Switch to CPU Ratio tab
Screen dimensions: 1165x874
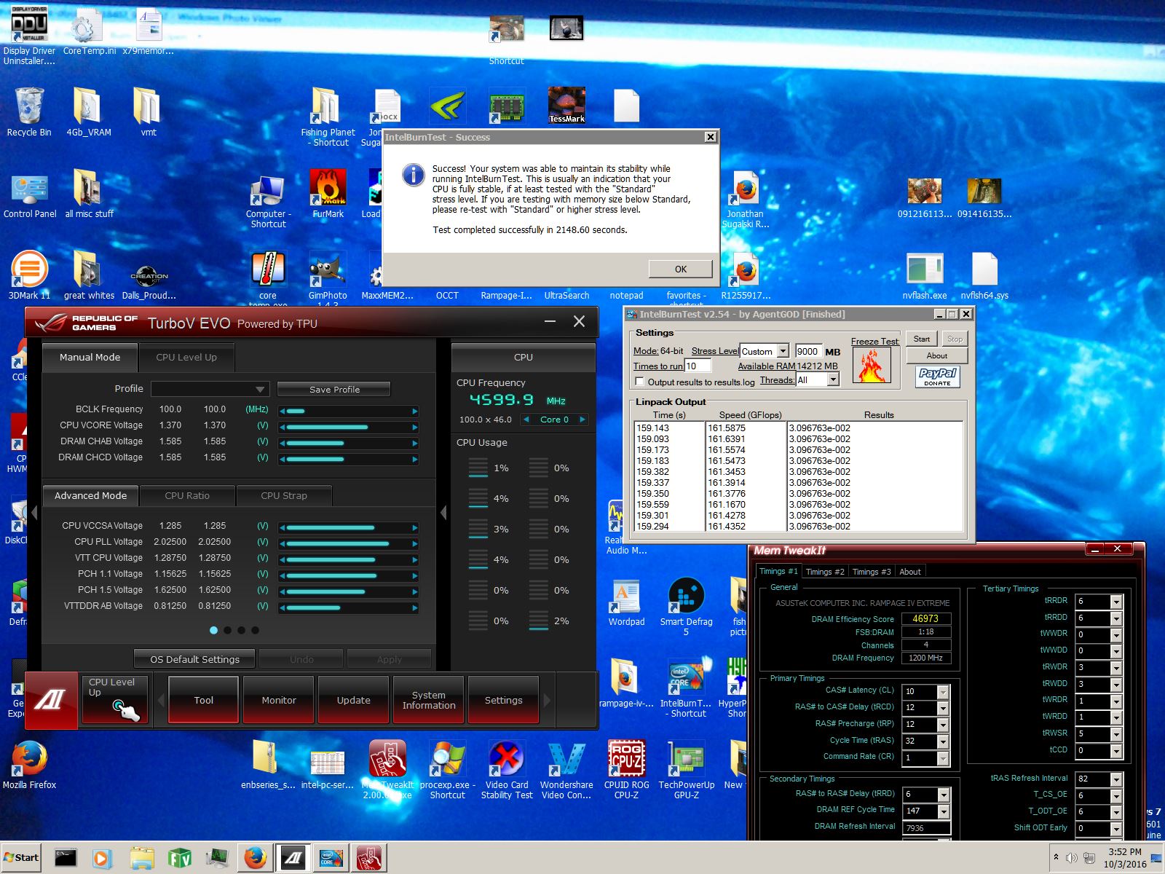point(187,495)
